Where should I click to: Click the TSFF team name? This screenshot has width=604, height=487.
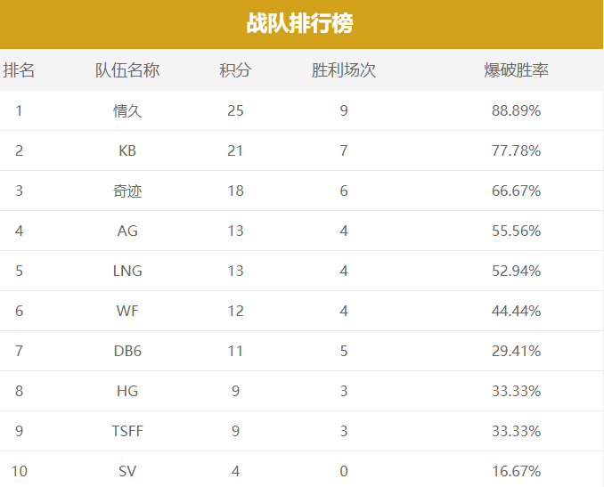127,431
